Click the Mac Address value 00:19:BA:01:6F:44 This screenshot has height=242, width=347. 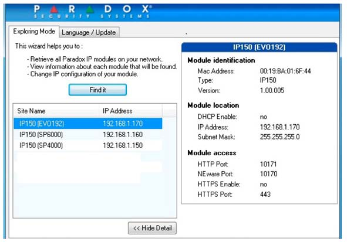(x=285, y=71)
